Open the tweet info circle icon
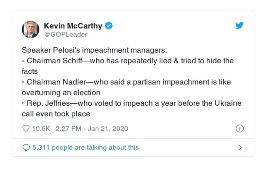 [x=239, y=129]
